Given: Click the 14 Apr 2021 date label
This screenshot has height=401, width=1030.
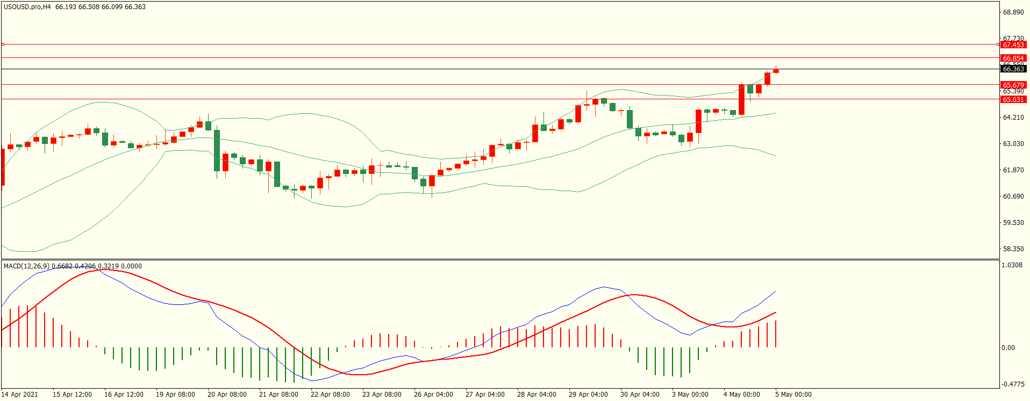Looking at the screenshot, I should (x=20, y=395).
